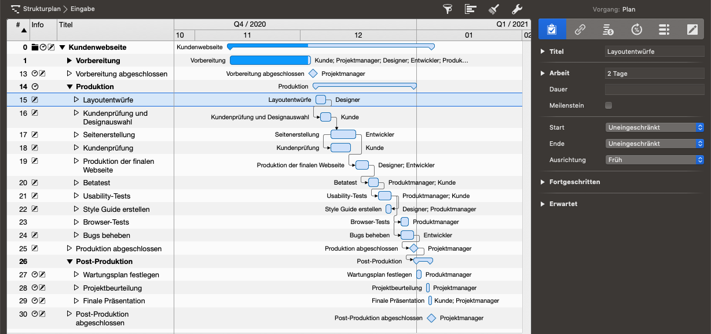This screenshot has height=334, width=711.
Task: Toggle the Meilenstein checkbox
Action: click(x=609, y=105)
